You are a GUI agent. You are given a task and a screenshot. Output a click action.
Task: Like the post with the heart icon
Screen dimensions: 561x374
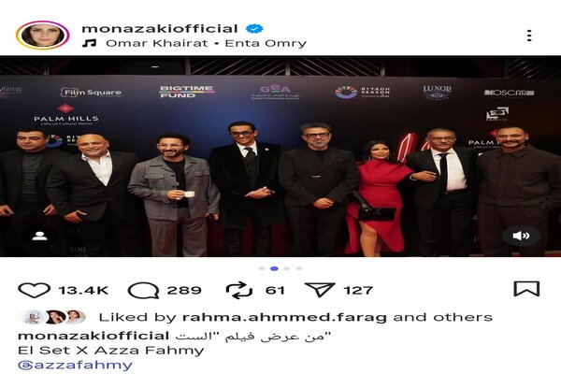coord(34,290)
